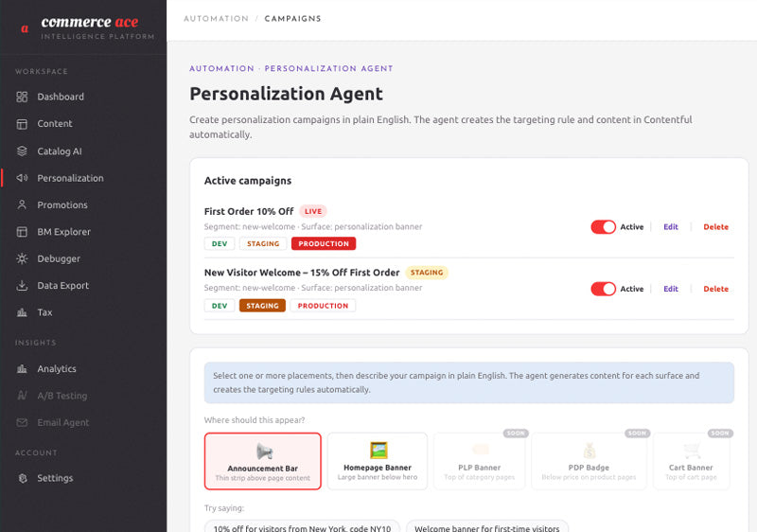Viewport: 757px width, 532px height.
Task: Click the Automation breadcrumb link
Action: 216,18
